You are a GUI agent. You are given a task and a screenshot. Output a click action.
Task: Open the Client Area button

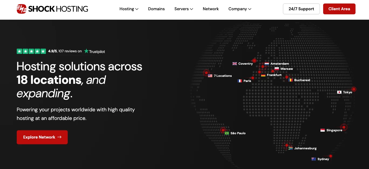coord(339,9)
